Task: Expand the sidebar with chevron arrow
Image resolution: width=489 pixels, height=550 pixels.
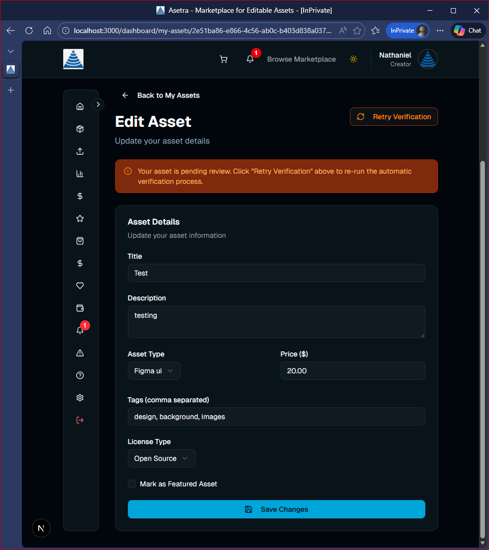Action: pyautogui.click(x=98, y=104)
